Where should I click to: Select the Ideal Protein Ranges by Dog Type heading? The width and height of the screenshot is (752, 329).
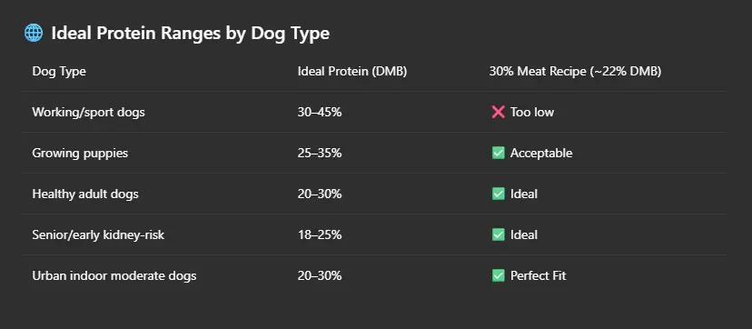(190, 34)
